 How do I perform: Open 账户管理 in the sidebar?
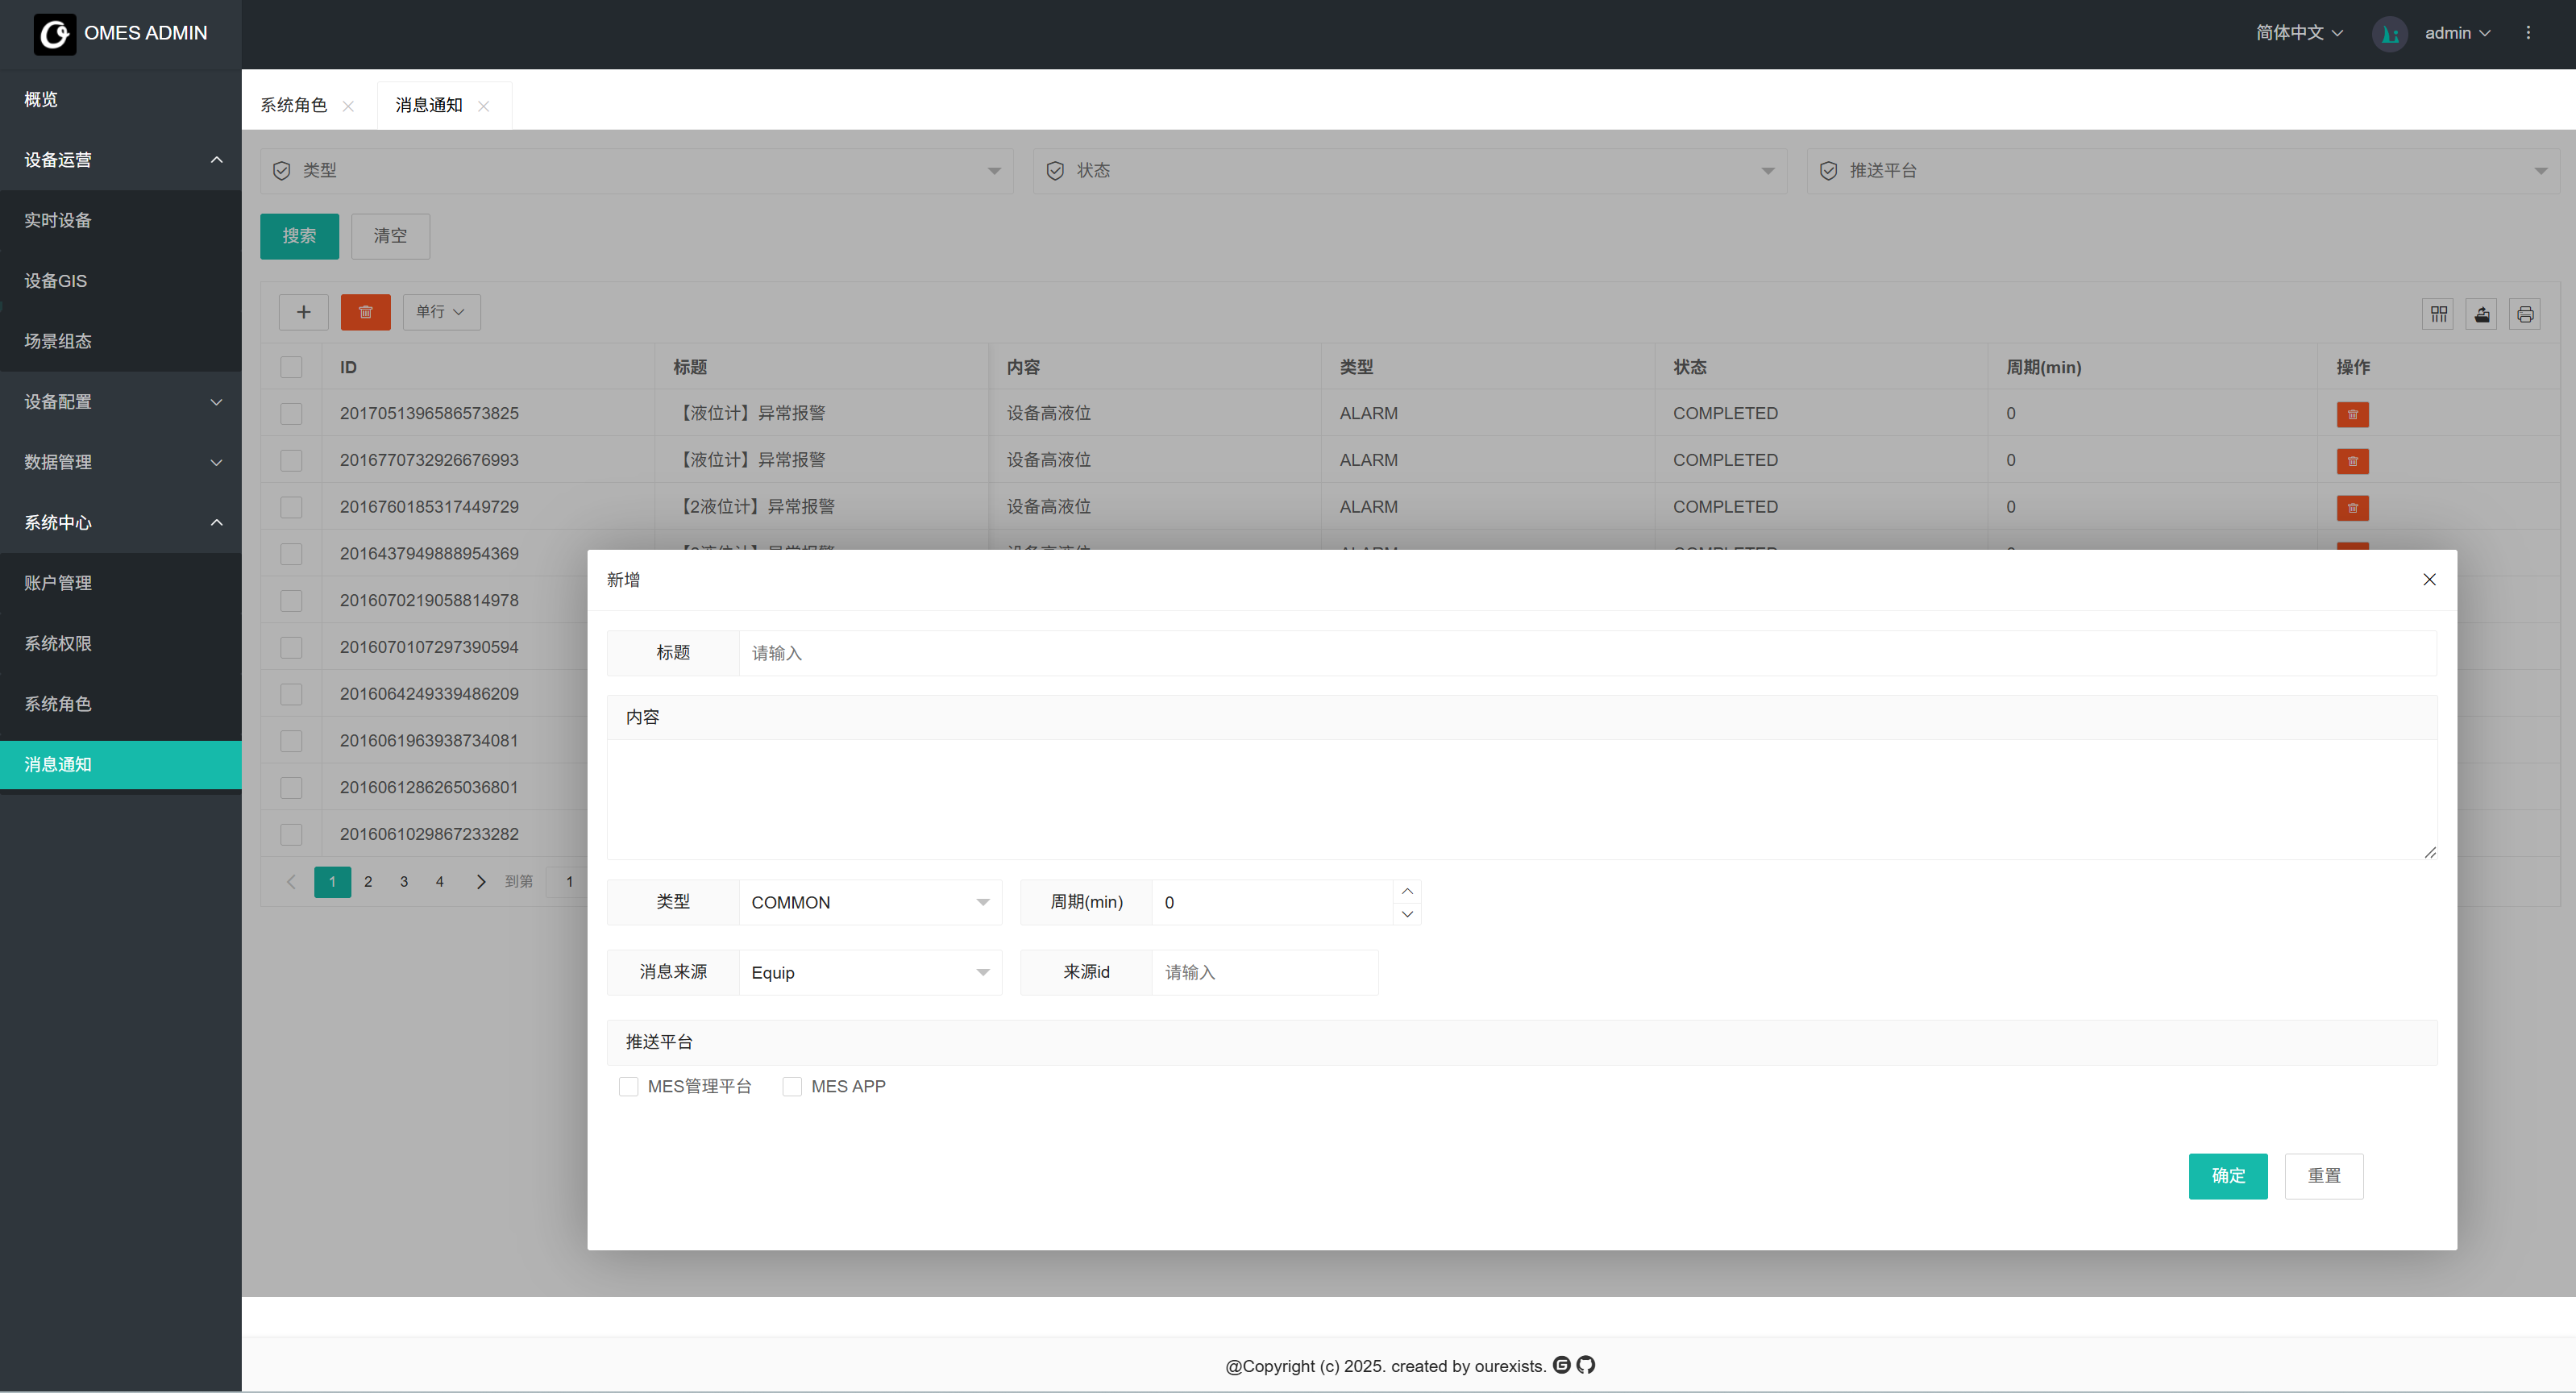click(x=58, y=583)
